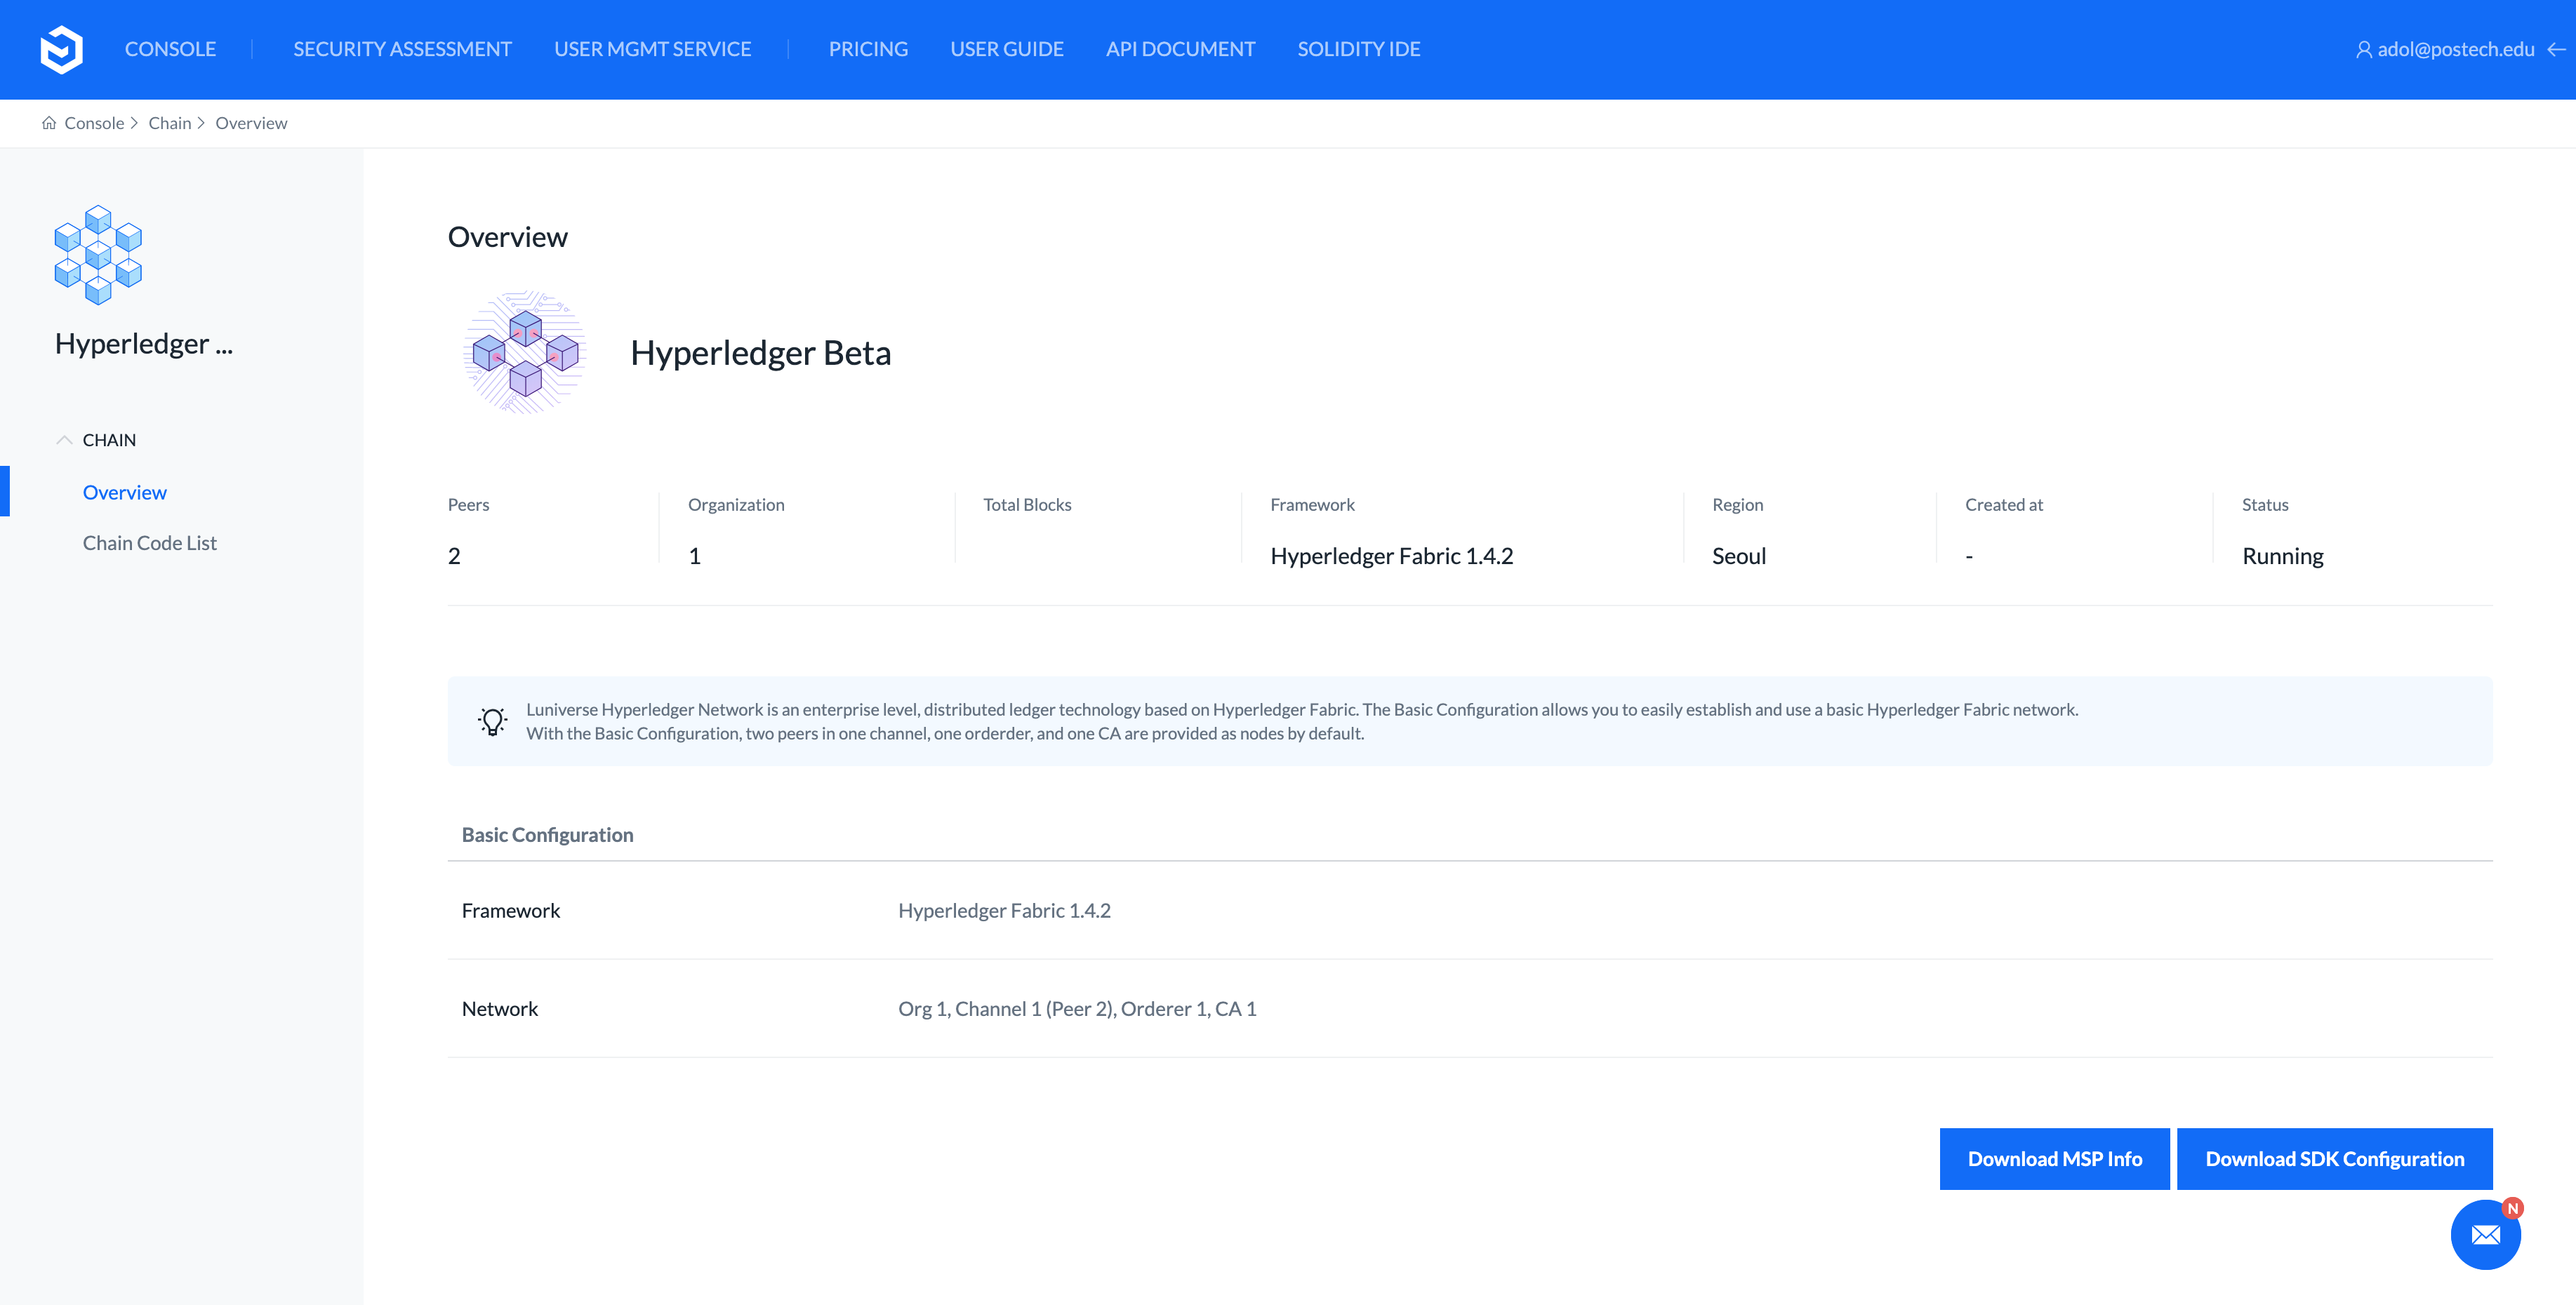The width and height of the screenshot is (2576, 1305).
Task: Click the home icon in breadcrumb
Action: [48, 123]
